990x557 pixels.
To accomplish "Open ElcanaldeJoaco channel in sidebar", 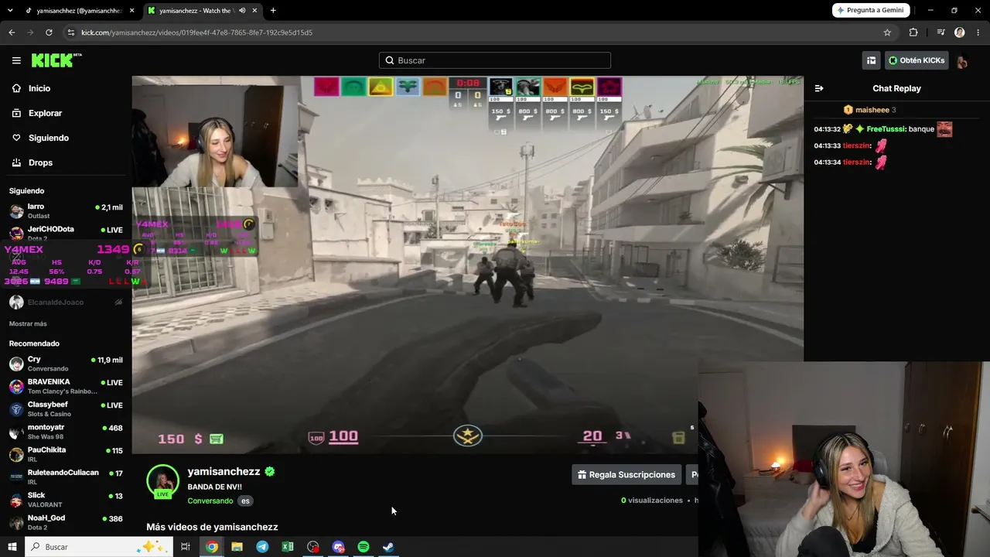I will point(66,302).
